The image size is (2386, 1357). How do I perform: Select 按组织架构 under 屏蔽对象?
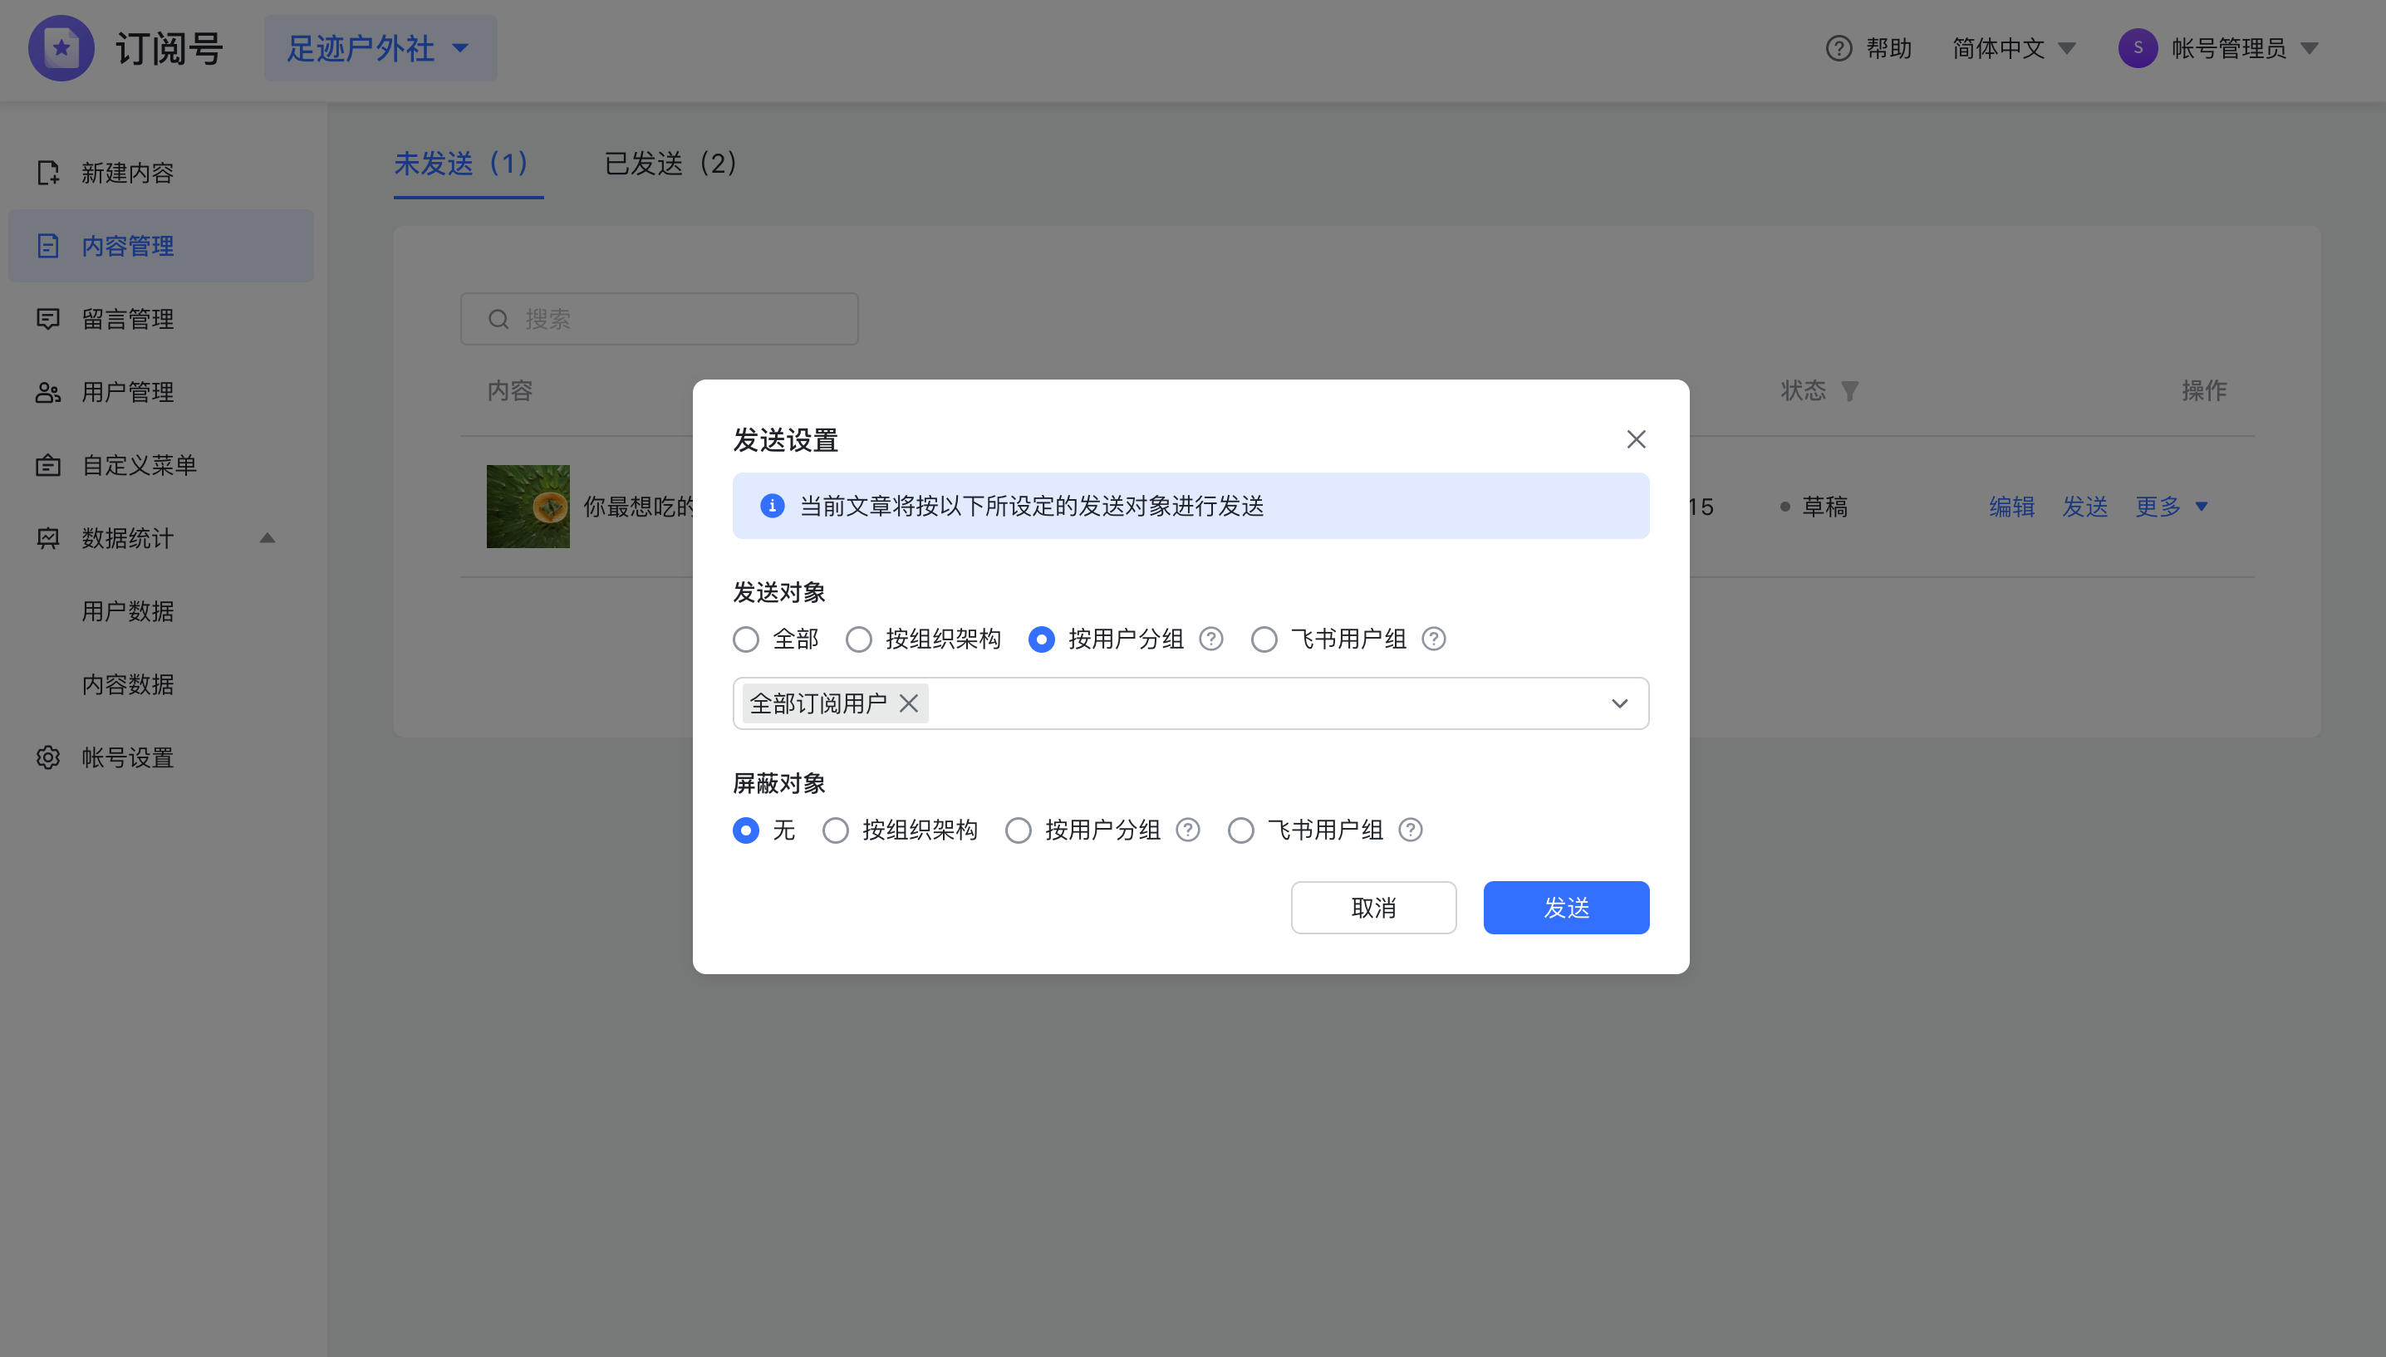click(x=835, y=830)
